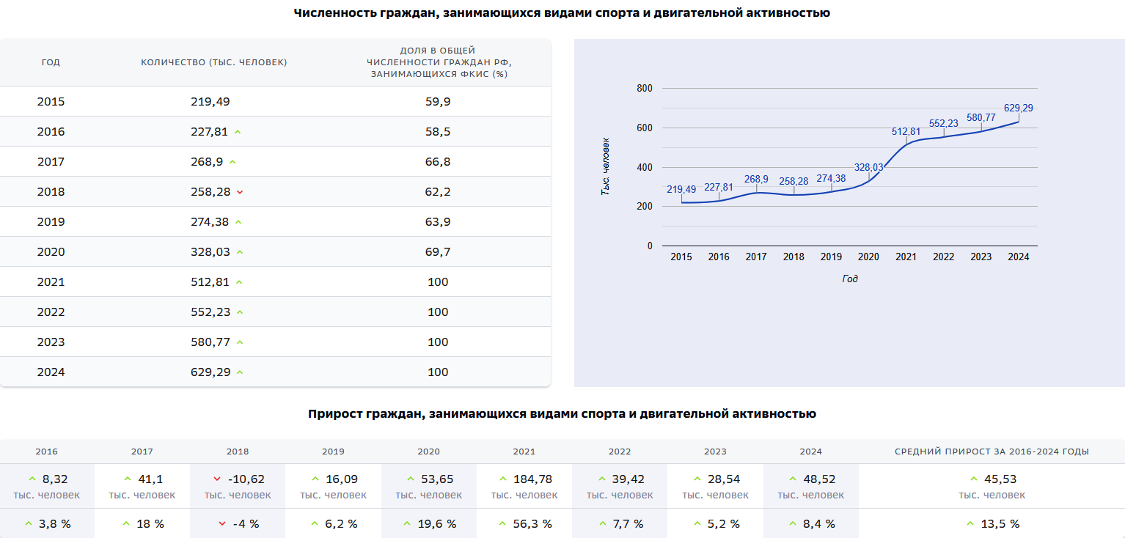Image resolution: width=1125 pixels, height=538 pixels.
Task: Click the chart title Численность граждан heading
Action: [562, 12]
